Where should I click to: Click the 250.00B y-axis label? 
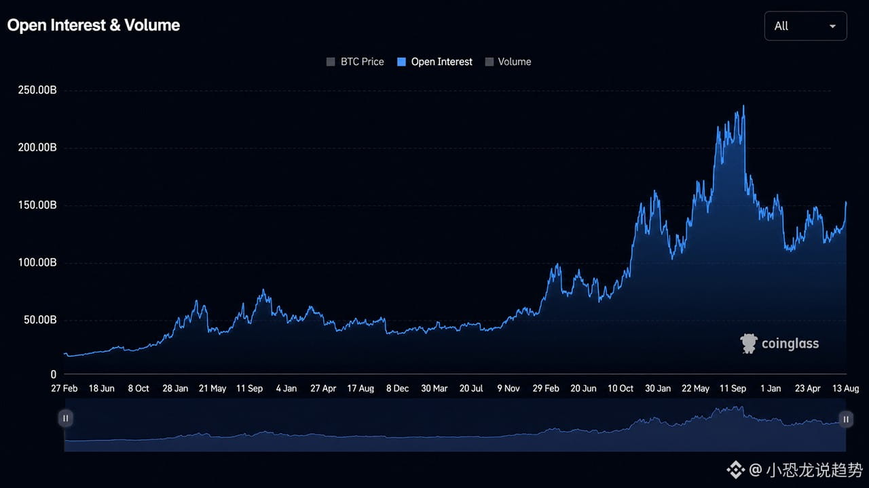[37, 90]
